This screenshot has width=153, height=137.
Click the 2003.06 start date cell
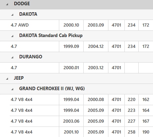click(x=71, y=121)
